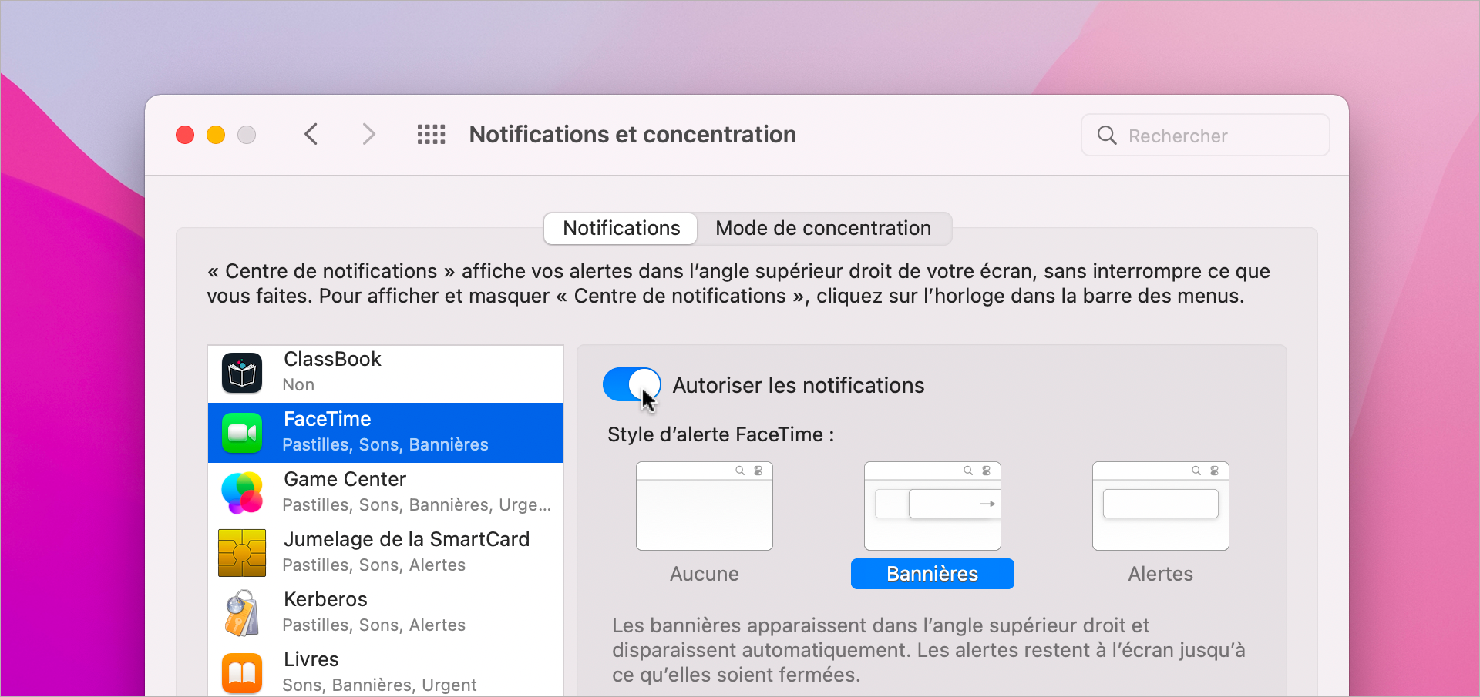Screen dimensions: 1480x697
Task: Open the Mode de concentration tab
Action: tap(823, 229)
